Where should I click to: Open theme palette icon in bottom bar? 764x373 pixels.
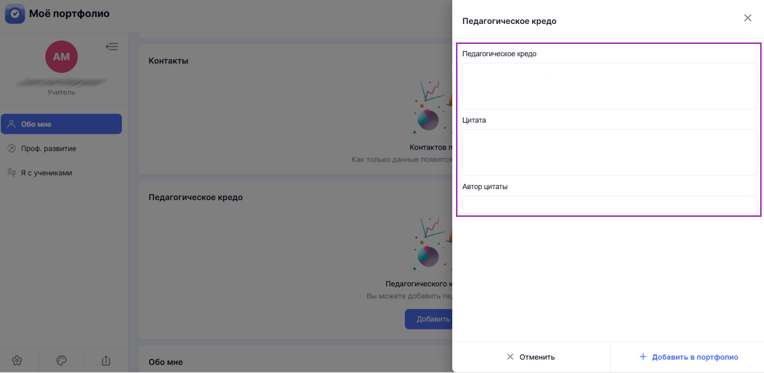(62, 361)
